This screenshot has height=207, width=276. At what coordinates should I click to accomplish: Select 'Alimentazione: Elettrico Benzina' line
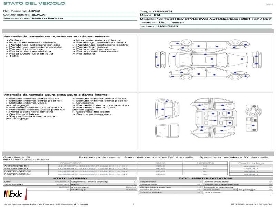click(33, 18)
